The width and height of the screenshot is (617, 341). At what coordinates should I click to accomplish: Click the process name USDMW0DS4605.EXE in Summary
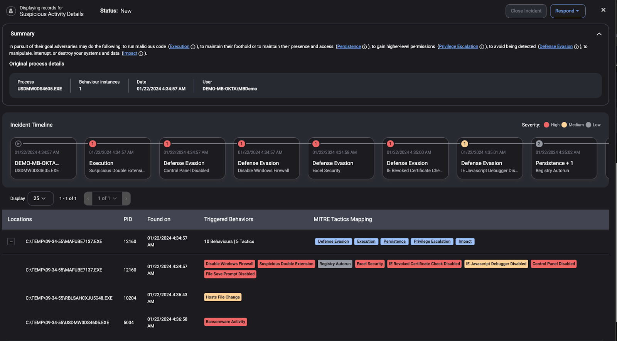(40, 89)
